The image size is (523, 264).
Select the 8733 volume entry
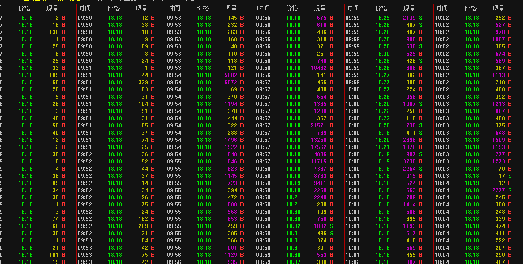click(320, 176)
